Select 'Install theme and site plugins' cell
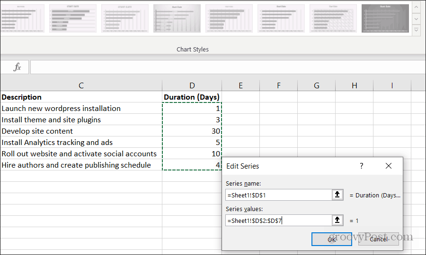The height and width of the screenshot is (255, 426). 81,120
